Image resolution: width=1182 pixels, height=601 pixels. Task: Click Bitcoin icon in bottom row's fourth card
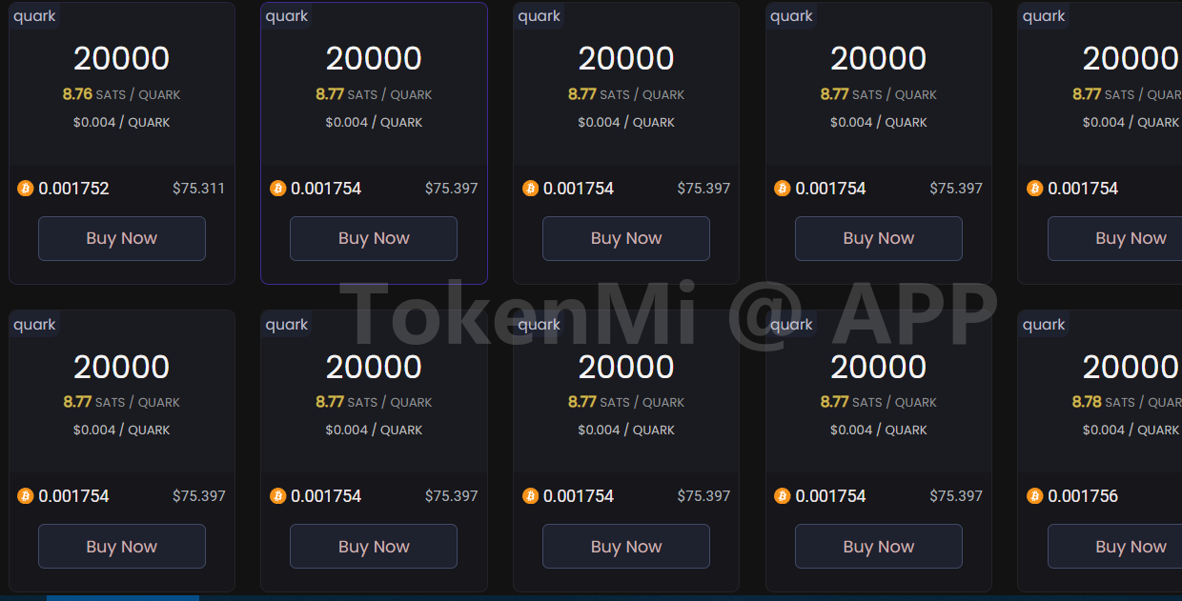click(783, 496)
